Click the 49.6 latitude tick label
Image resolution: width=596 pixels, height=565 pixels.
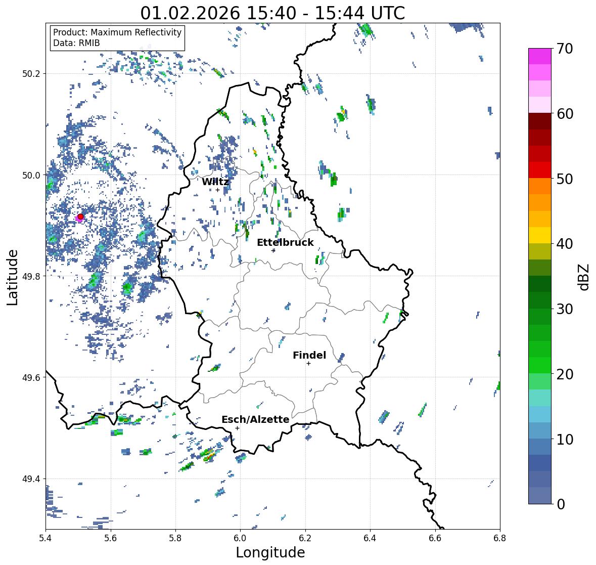pos(31,377)
